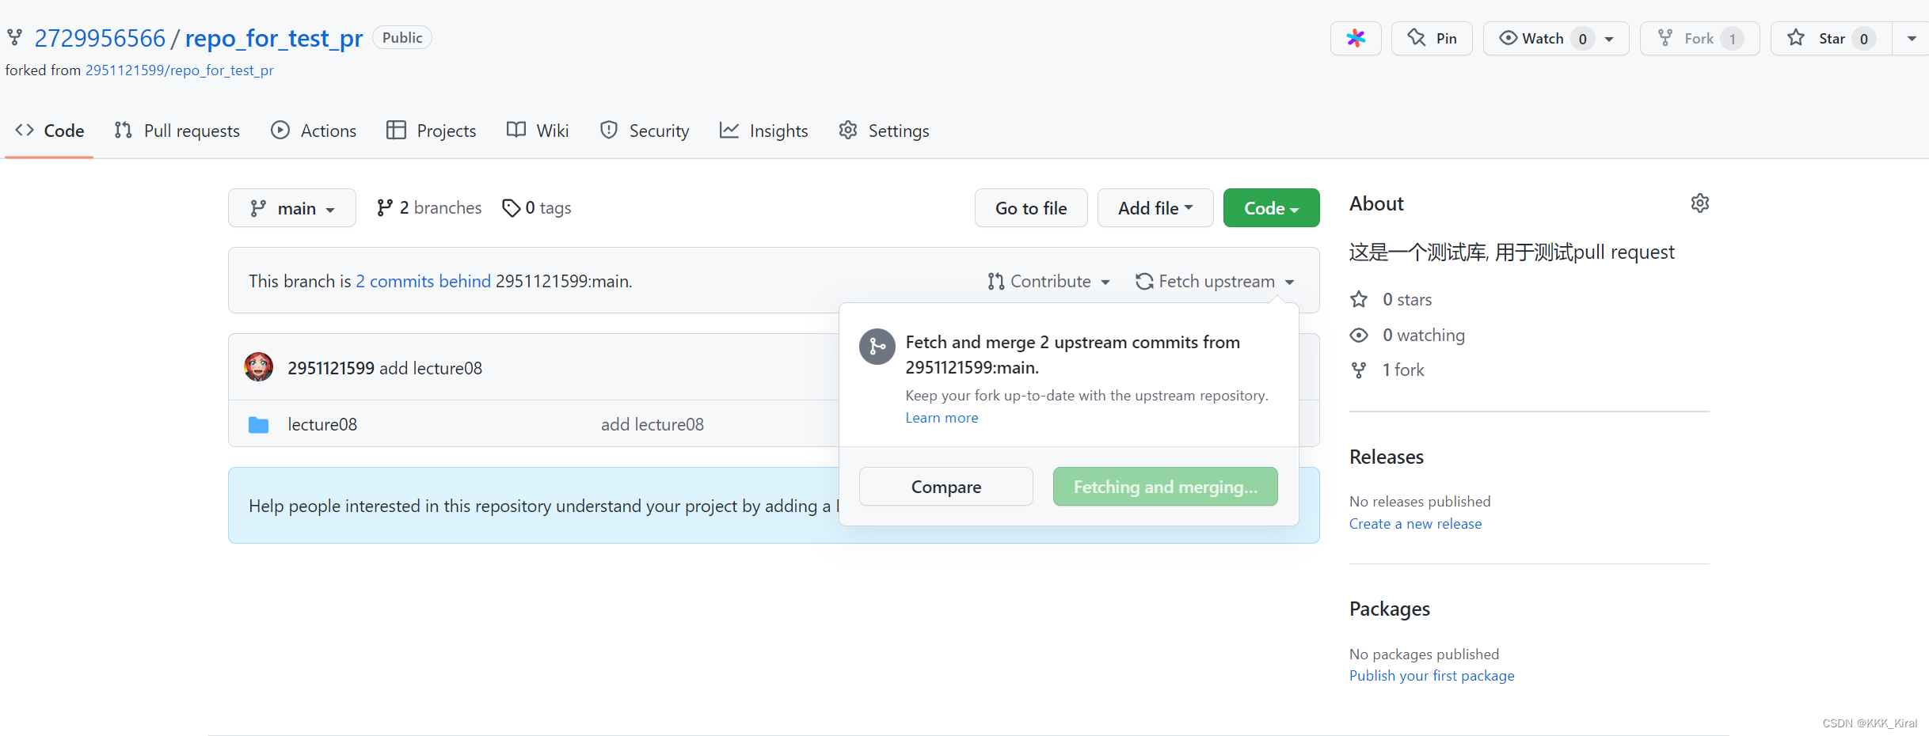Open the Projects tab
This screenshot has width=1929, height=736.
tap(431, 131)
